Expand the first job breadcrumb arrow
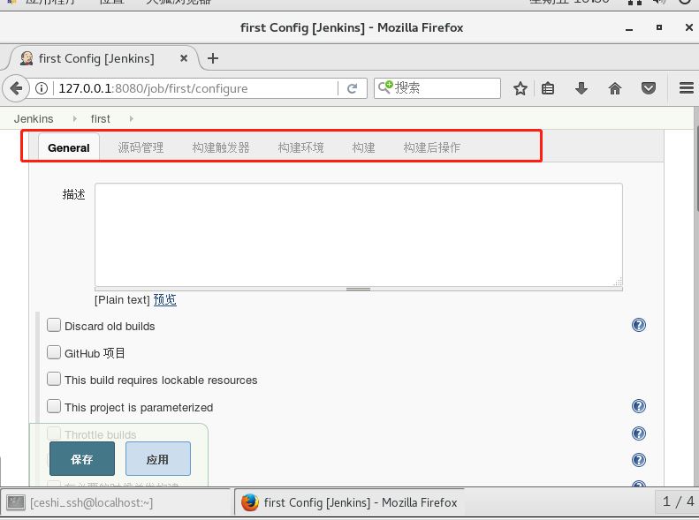699x520 pixels. tap(132, 118)
